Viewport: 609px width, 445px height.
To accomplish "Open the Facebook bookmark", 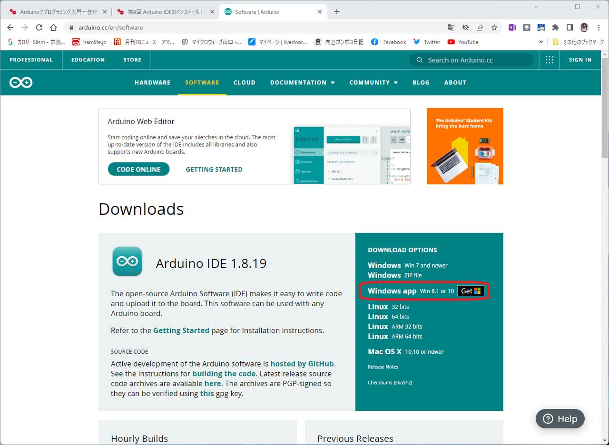I will tap(389, 42).
